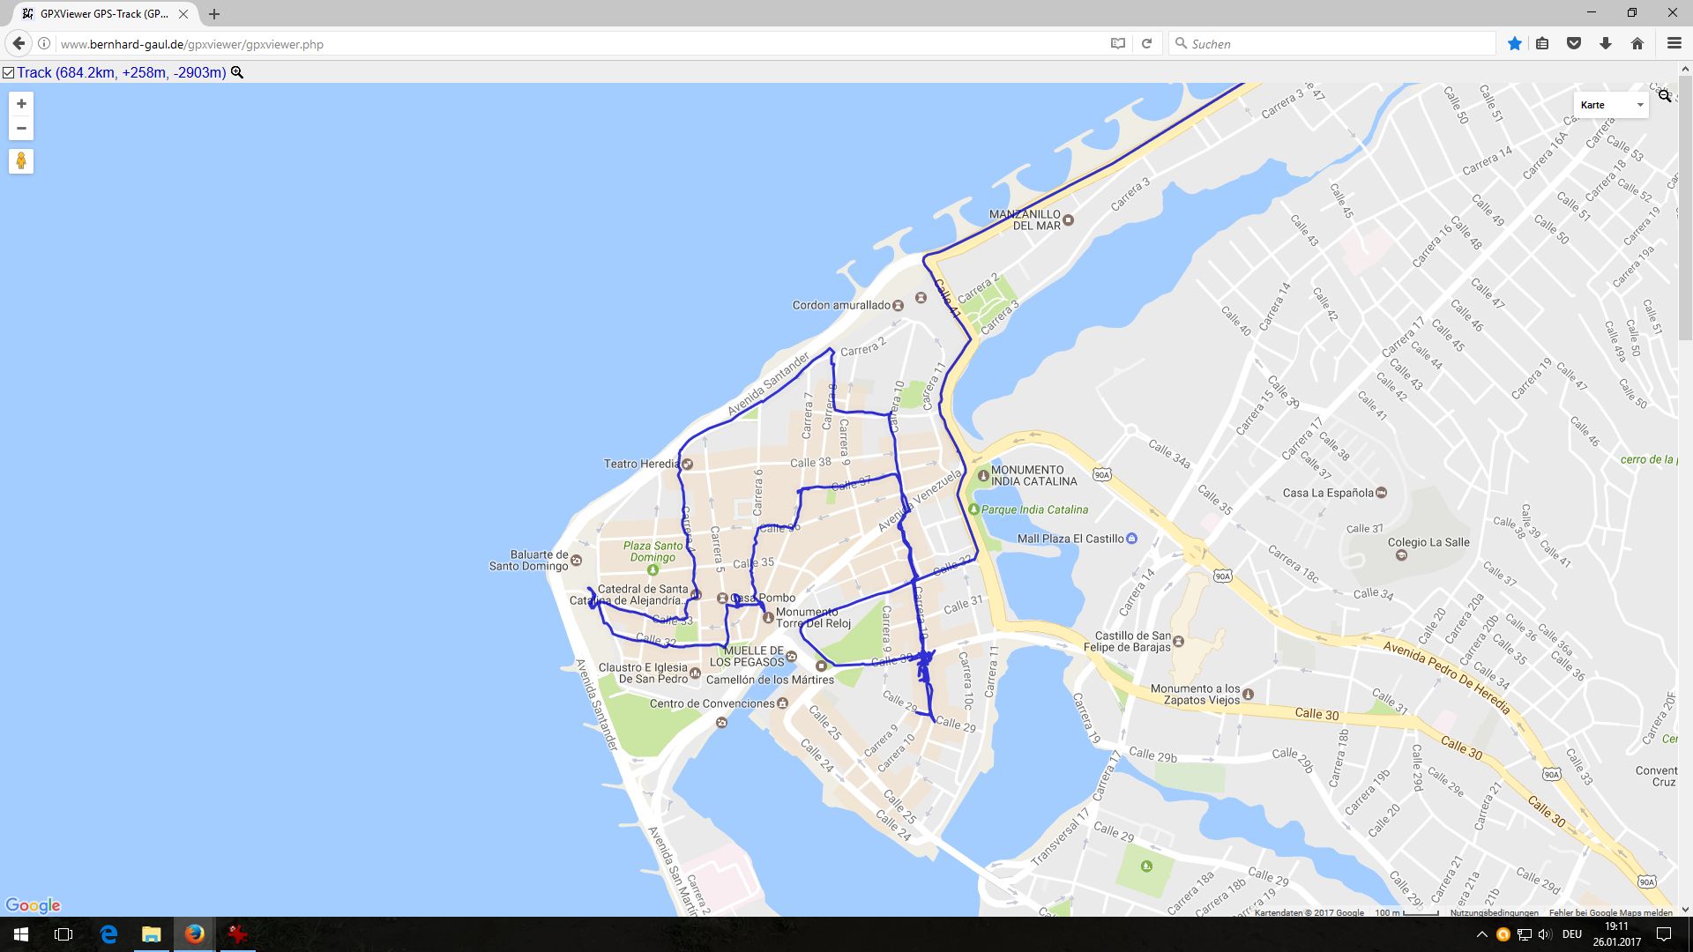Open the Pocket icon in toolbar
Screen dimensions: 1693x952
pyautogui.click(x=1574, y=43)
